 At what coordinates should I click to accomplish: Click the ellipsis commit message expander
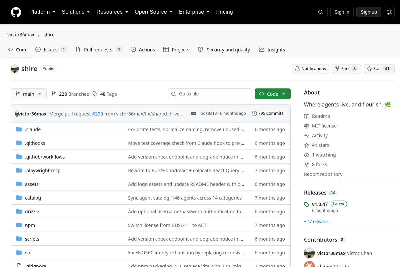click(x=193, y=113)
